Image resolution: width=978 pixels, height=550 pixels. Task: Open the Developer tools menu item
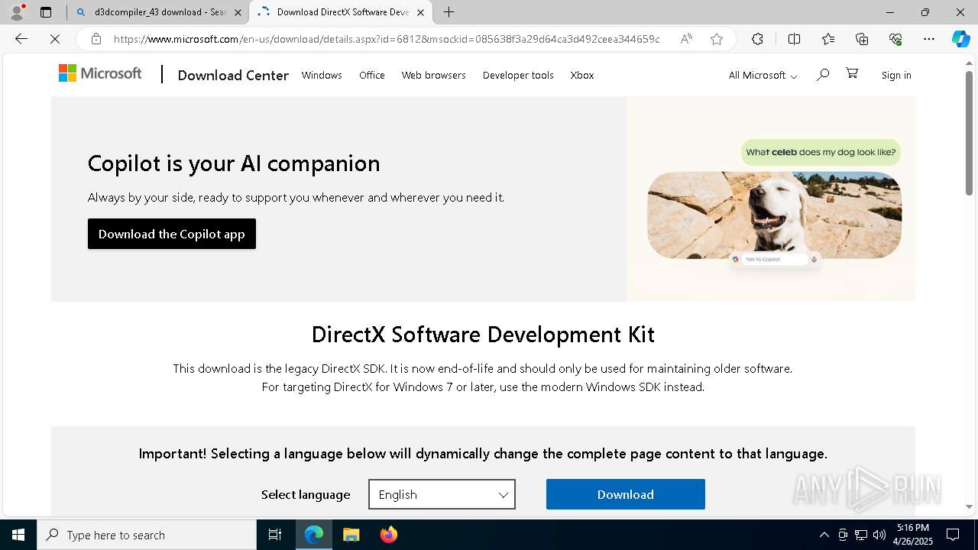point(518,75)
